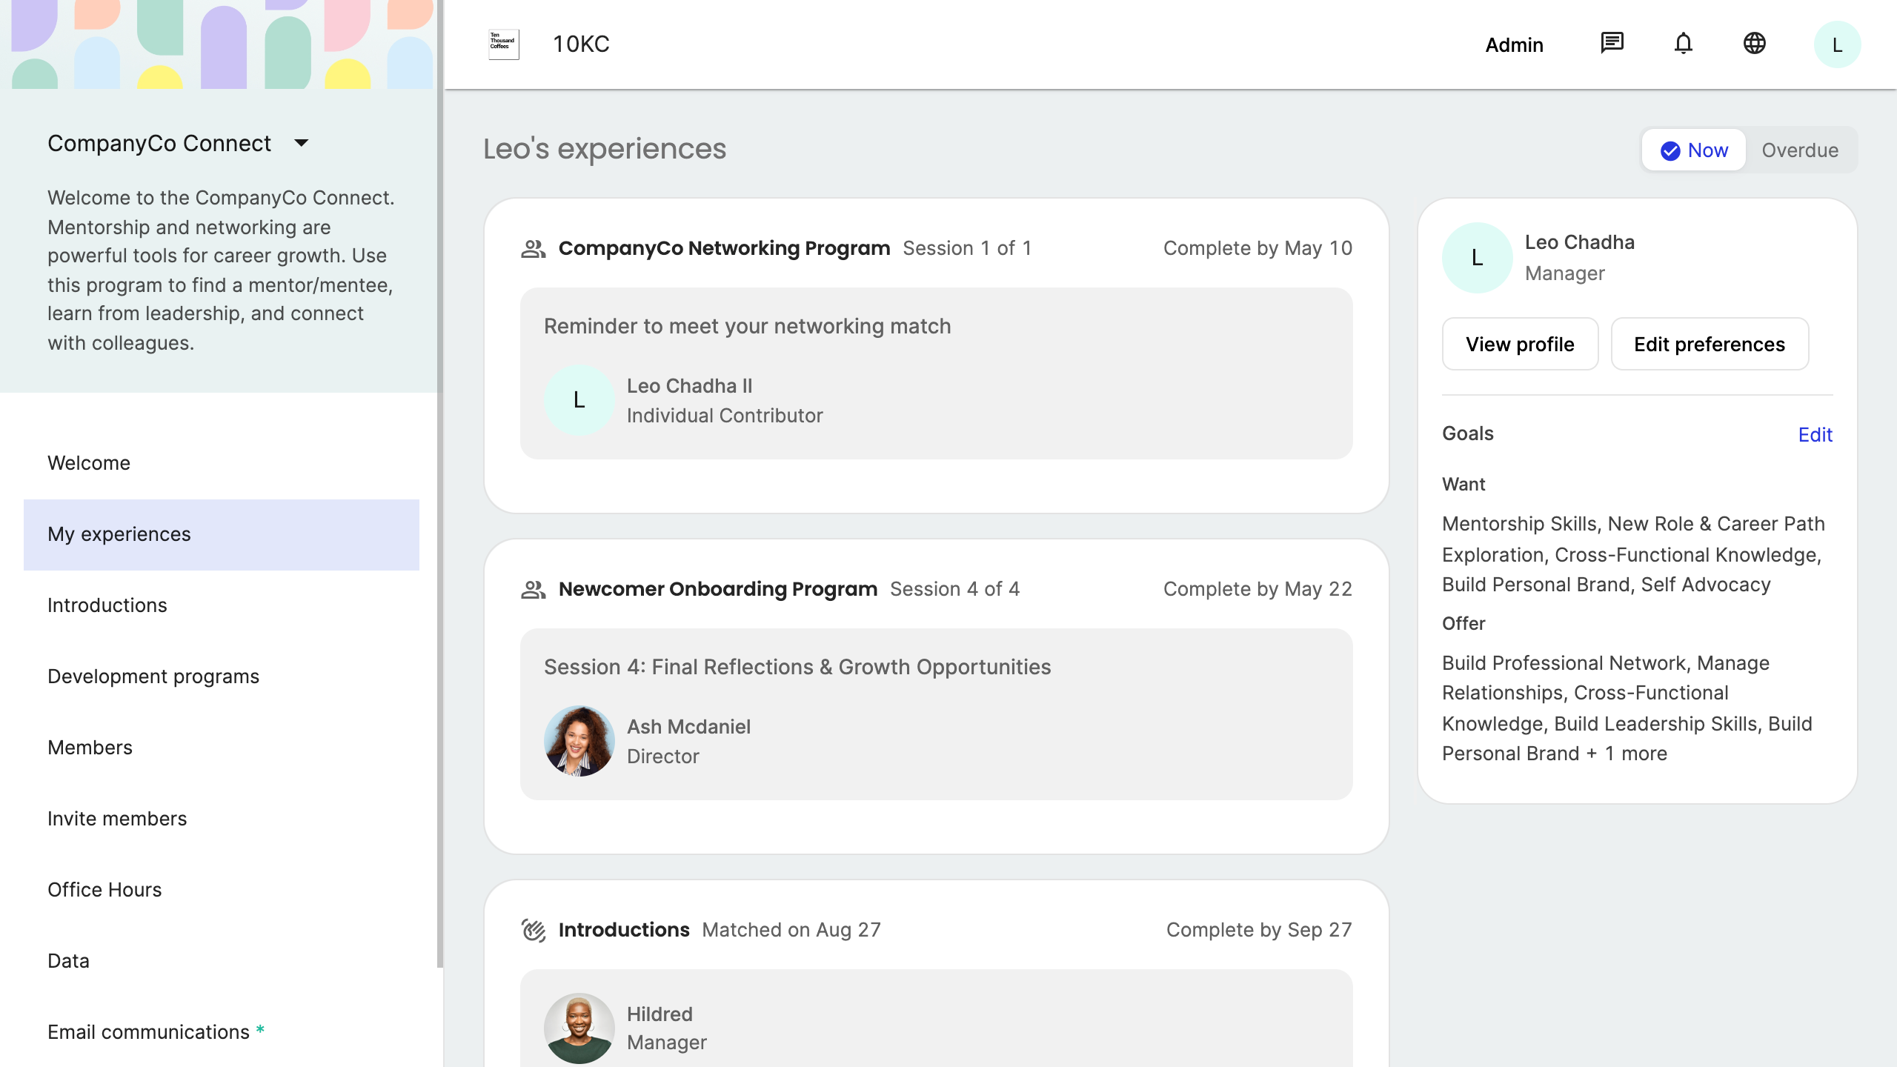This screenshot has height=1067, width=1897.
Task: Open the messages chat icon
Action: (1612, 44)
